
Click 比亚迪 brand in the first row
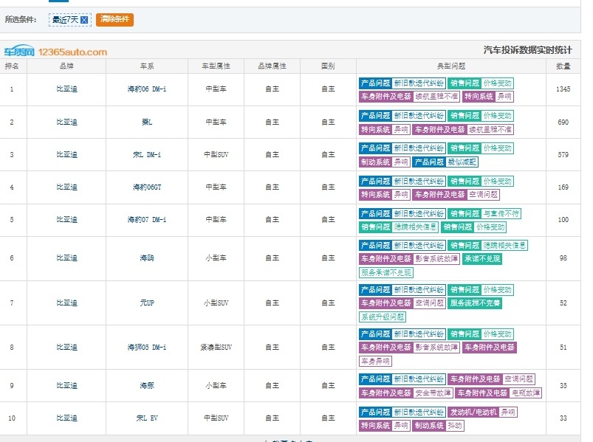[66, 89]
